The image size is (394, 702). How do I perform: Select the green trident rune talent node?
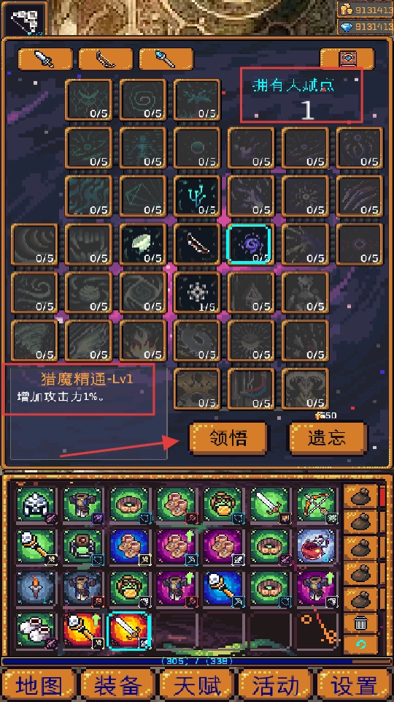[x=197, y=196]
